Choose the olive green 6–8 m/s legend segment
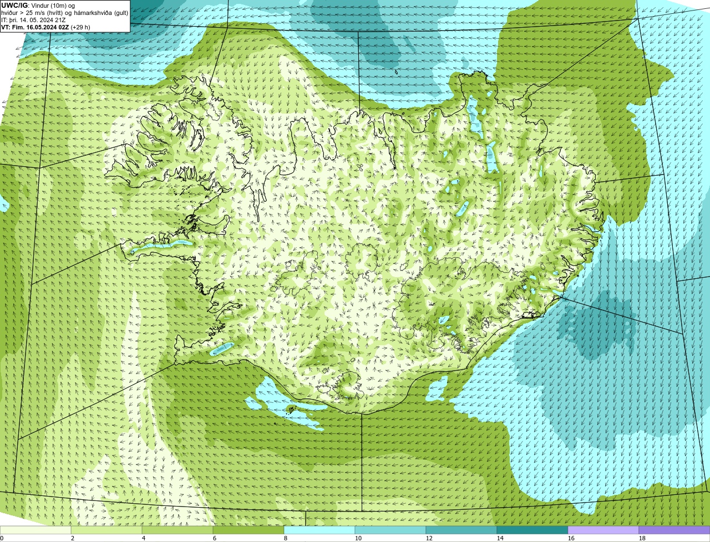Image resolution: width=710 pixels, height=542 pixels. [248, 530]
